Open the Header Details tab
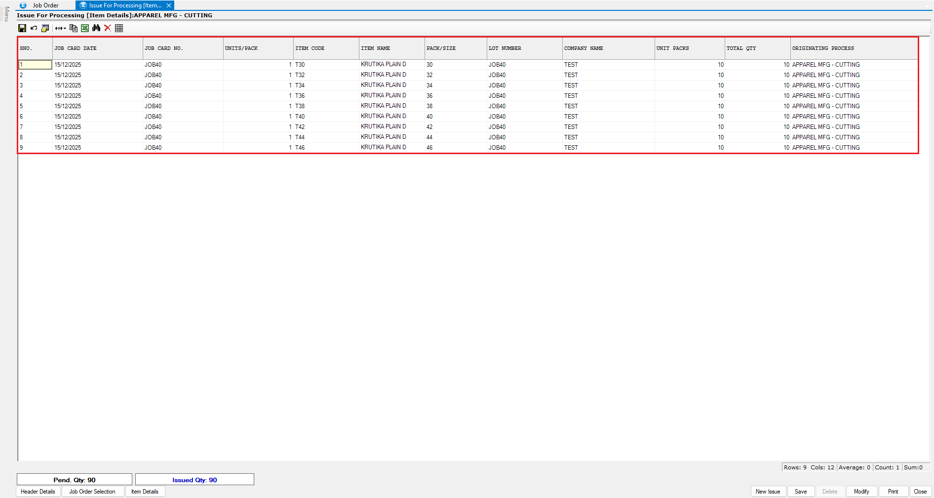 [38, 492]
